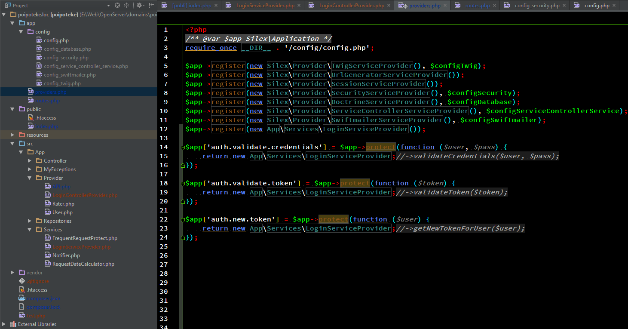Collapse the src folder arrow
628x329 pixels.
(12, 144)
